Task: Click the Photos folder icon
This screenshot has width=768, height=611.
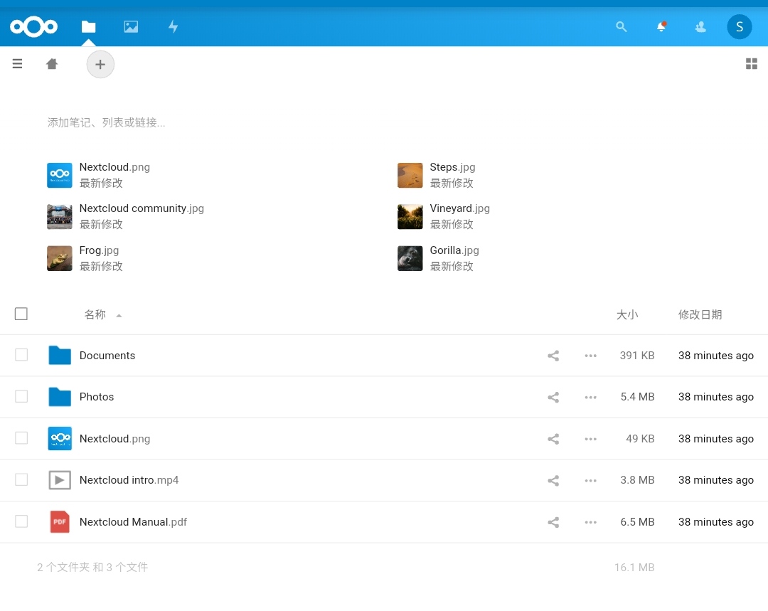Action: tap(60, 396)
